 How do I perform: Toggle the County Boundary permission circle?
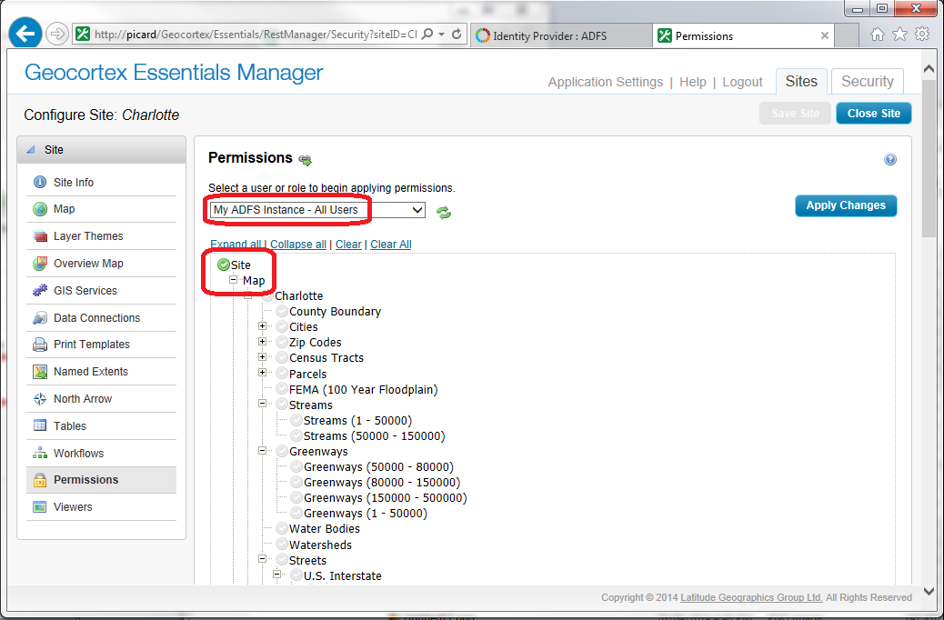[x=282, y=311]
